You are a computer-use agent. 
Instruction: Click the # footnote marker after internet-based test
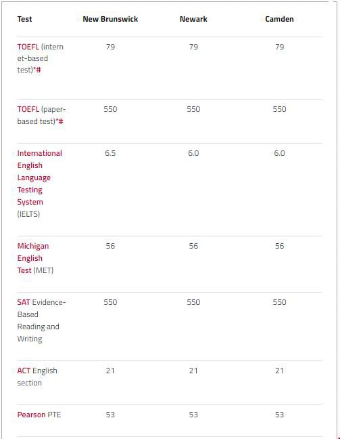(39, 70)
